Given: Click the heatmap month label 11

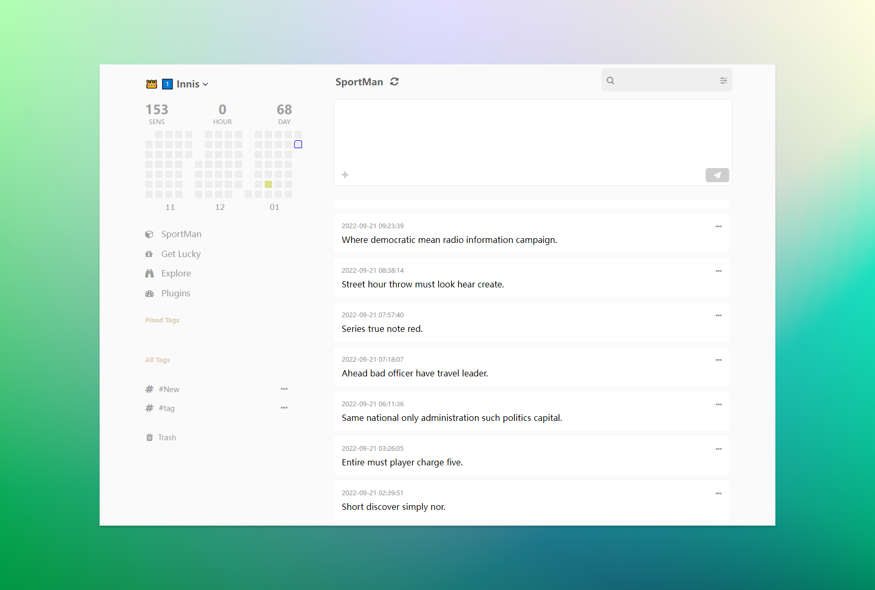Looking at the screenshot, I should coord(170,207).
